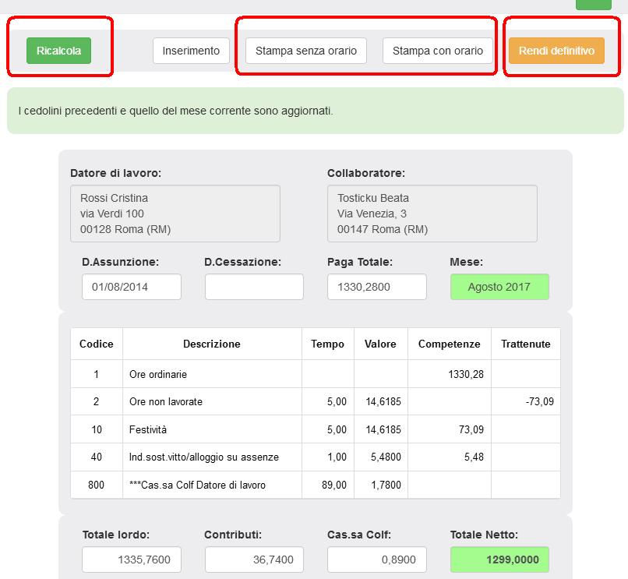Focus the D.Assunzione date field

131,287
